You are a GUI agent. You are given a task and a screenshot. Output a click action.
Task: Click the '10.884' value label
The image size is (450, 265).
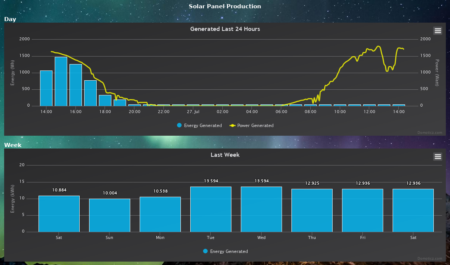(59, 190)
